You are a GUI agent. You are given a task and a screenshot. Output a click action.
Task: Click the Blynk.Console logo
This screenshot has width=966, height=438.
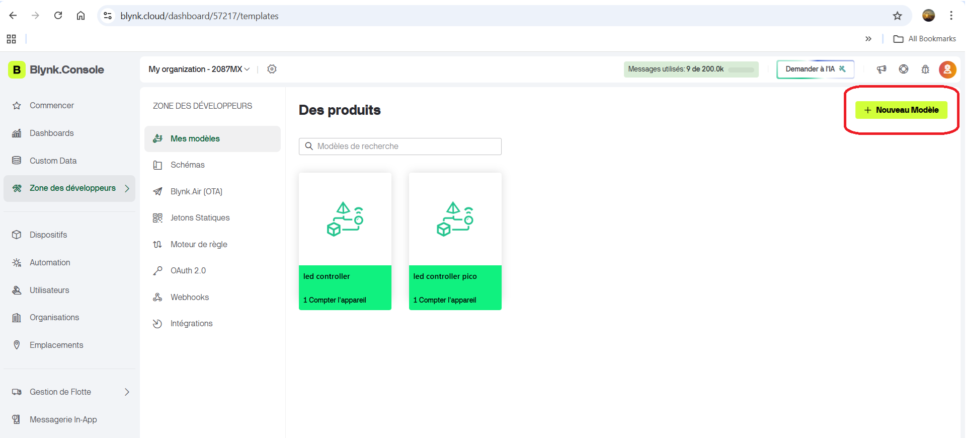[56, 69]
